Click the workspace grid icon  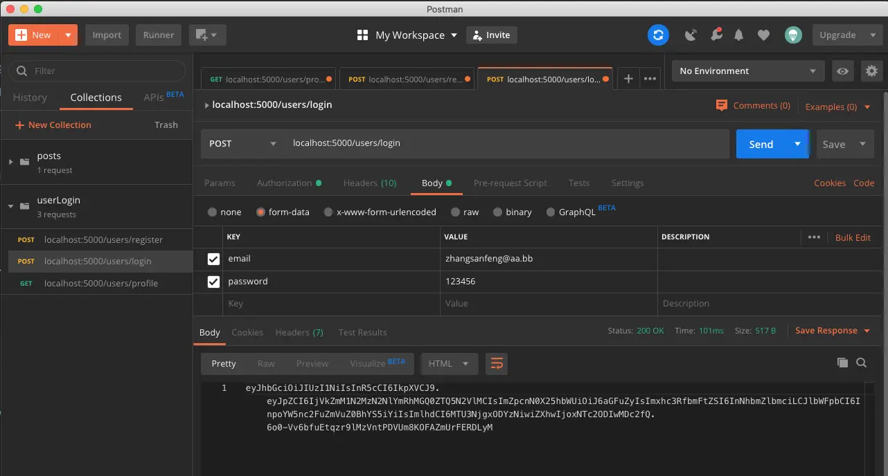pyautogui.click(x=362, y=35)
